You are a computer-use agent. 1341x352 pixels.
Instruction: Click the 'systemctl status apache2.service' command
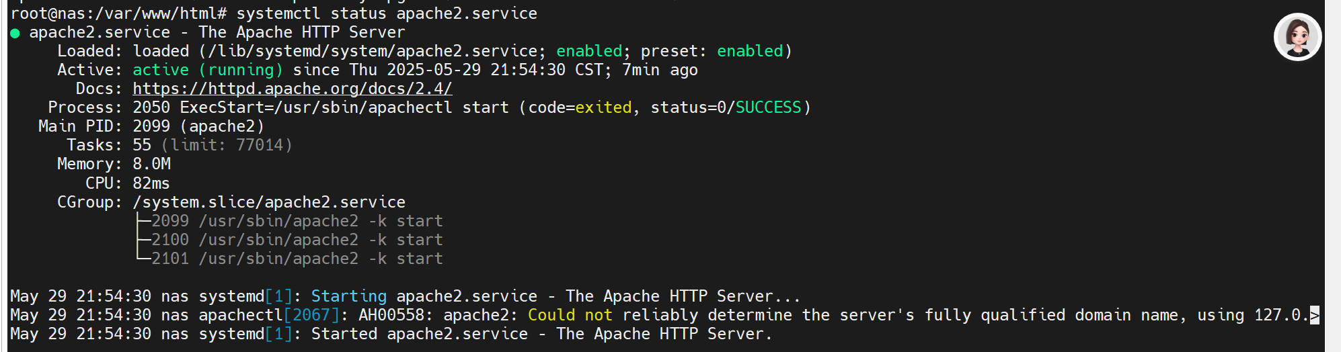click(387, 13)
